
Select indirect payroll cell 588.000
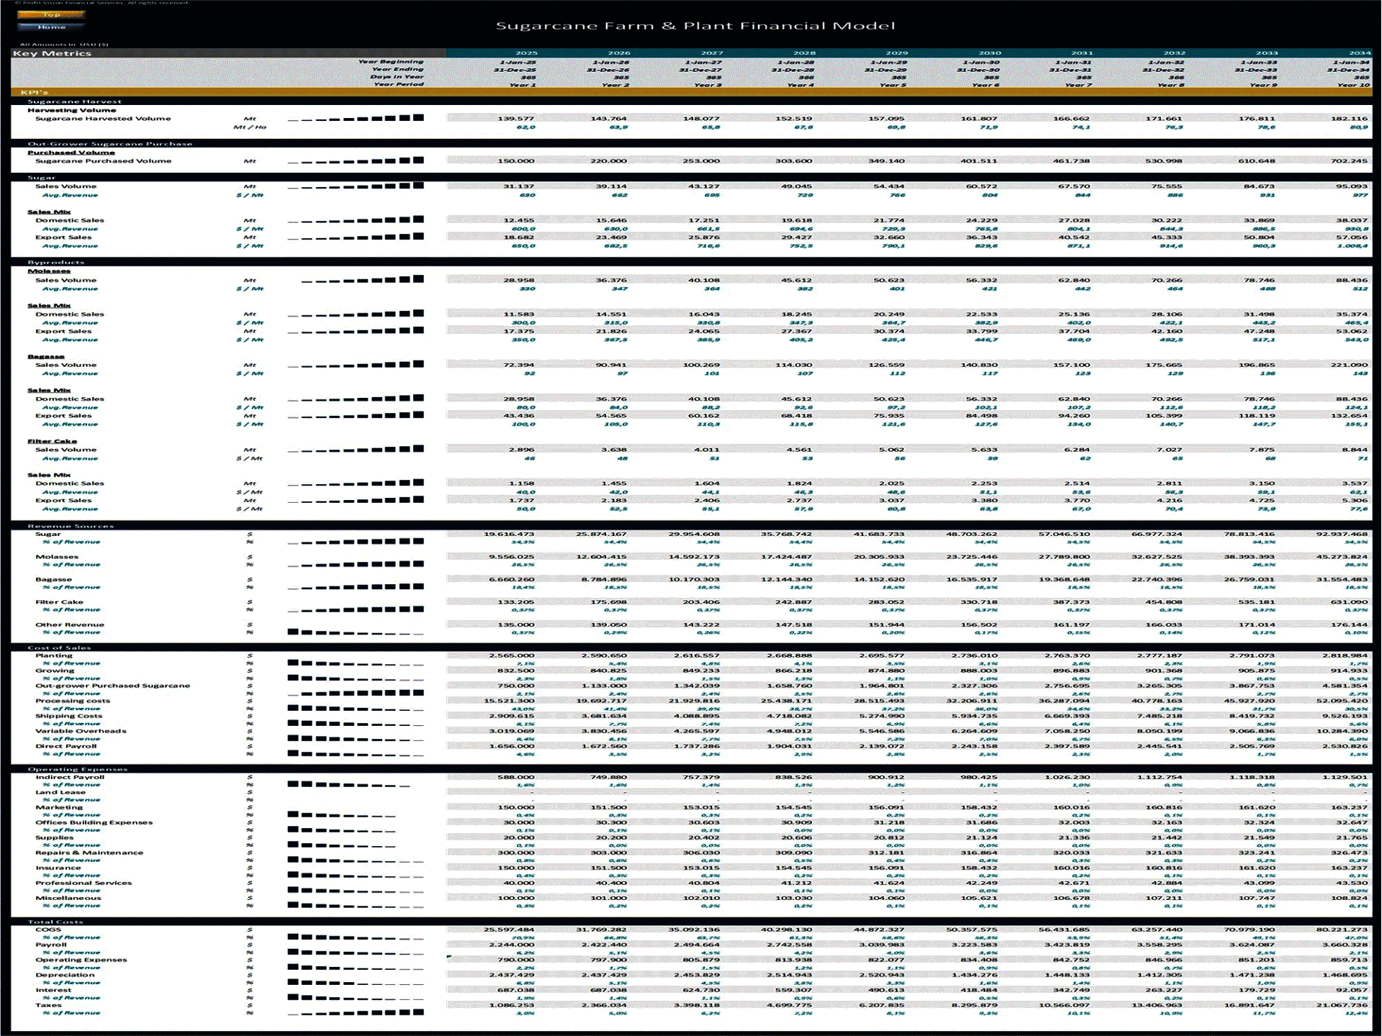click(x=515, y=777)
